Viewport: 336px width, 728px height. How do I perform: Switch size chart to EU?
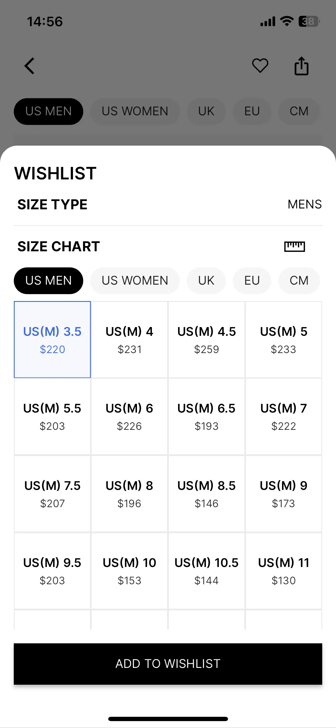[252, 281]
